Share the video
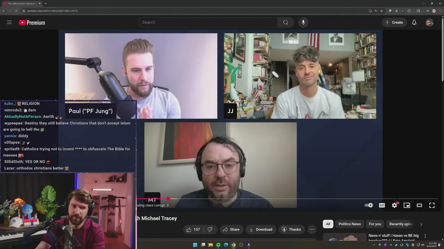This screenshot has width=444, height=249. tap(231, 230)
